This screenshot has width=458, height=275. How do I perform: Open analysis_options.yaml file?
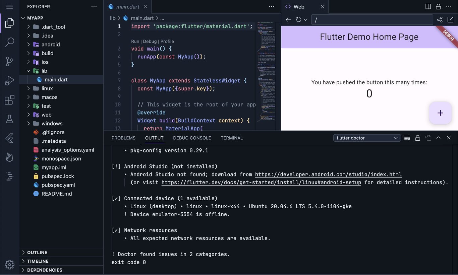point(61,150)
